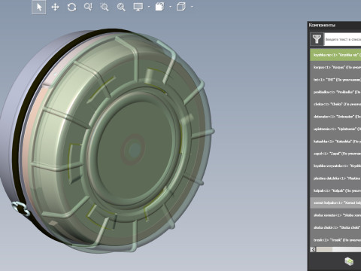Click the Компоненты panel title
Image resolution: width=361 pixels, height=271 pixels.
coord(322,25)
